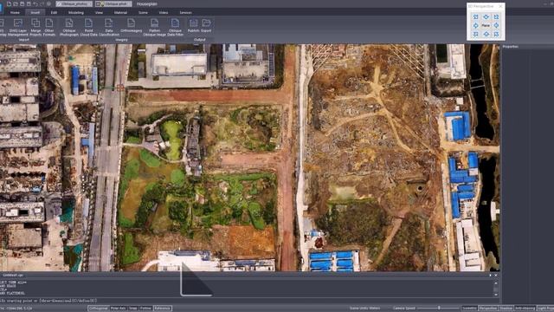Toggle Reference mode in status bar
Viewport: 554px width, 312px height.
(x=162, y=309)
